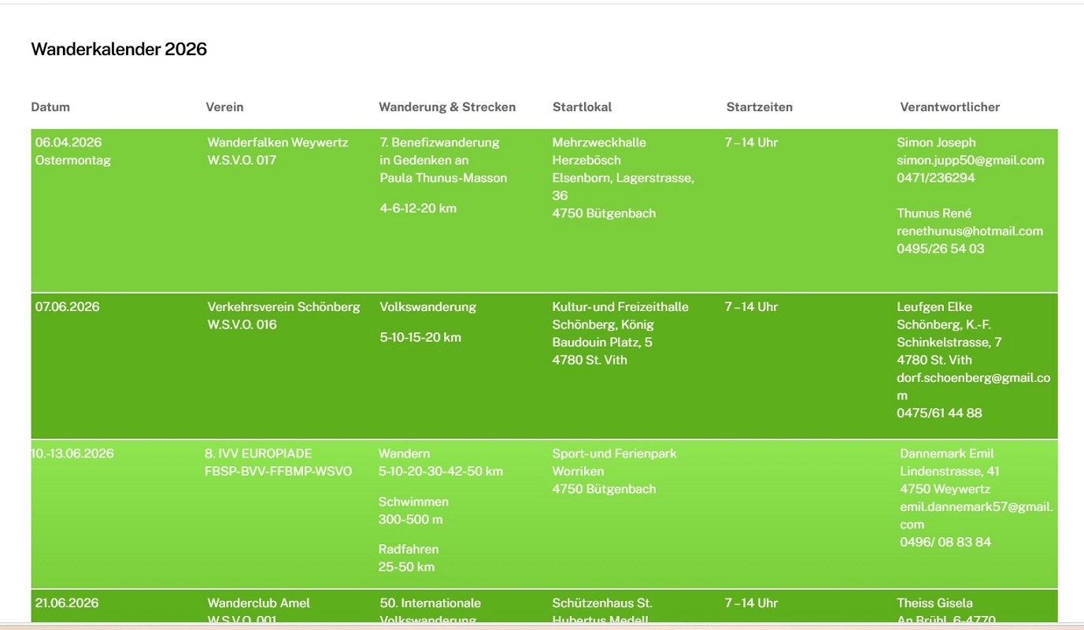Click the name Thunus René
Image resolution: width=1084 pixels, height=630 pixels.
[x=934, y=213]
